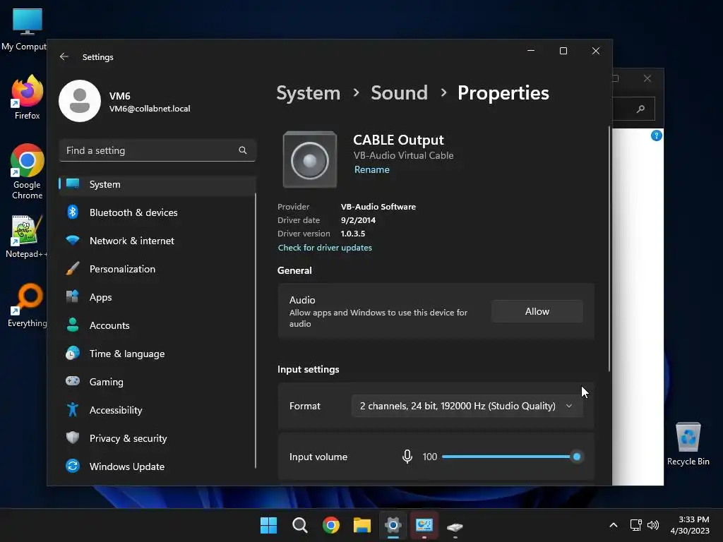The width and height of the screenshot is (723, 542).
Task: Select the Google Chrome desktop shortcut
Action: (28, 171)
